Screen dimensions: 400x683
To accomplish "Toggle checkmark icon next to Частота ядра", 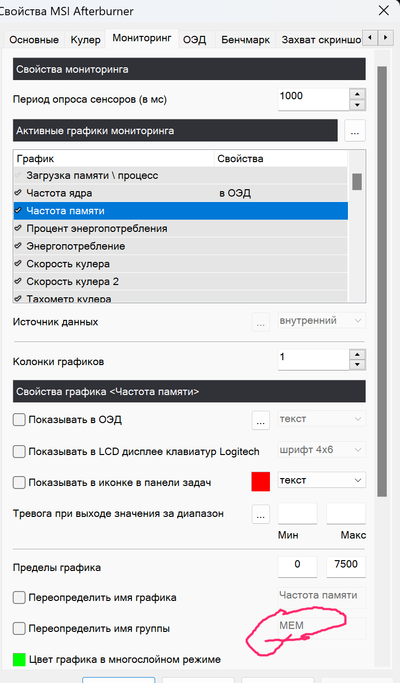I will [18, 193].
